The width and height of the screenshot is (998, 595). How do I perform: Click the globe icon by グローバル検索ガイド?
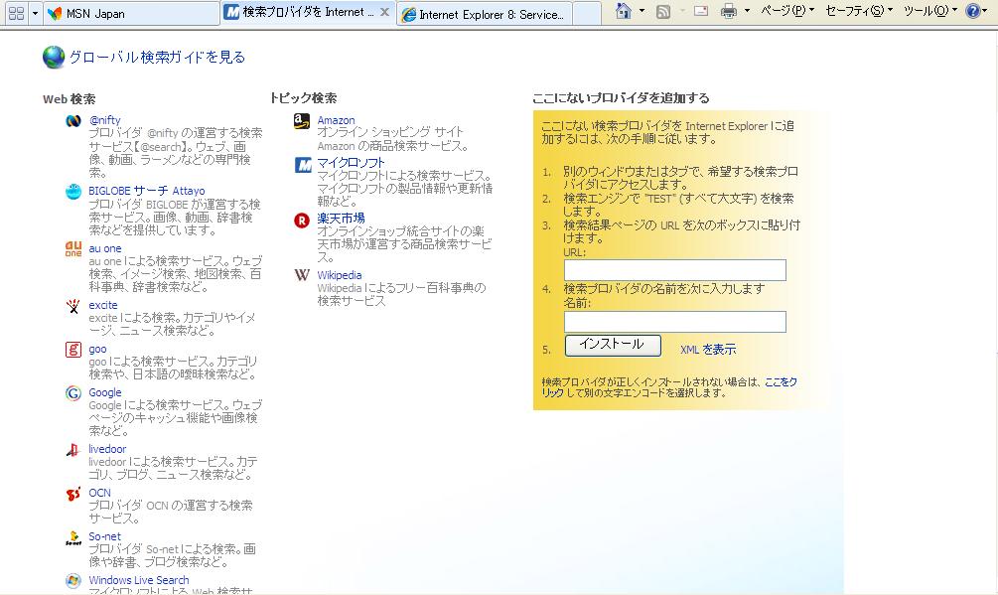click(54, 58)
